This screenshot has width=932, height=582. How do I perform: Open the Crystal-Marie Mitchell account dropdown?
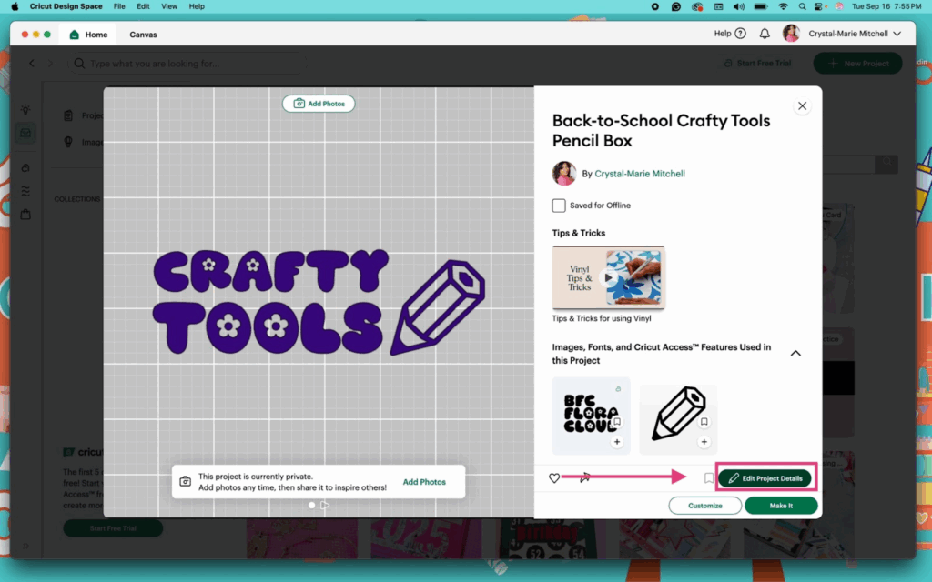pyautogui.click(x=854, y=34)
